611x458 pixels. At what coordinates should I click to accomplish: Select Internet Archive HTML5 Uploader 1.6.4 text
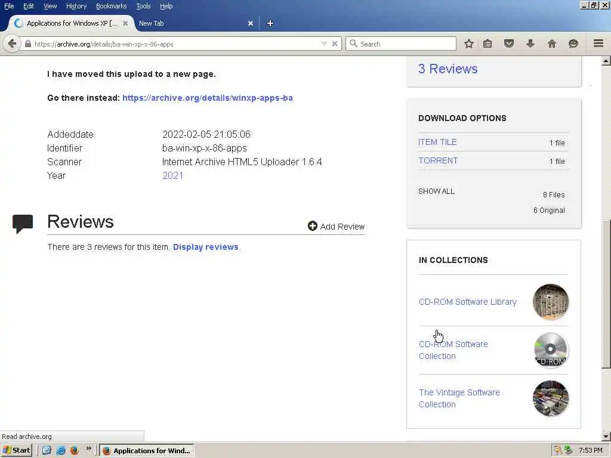tap(242, 162)
